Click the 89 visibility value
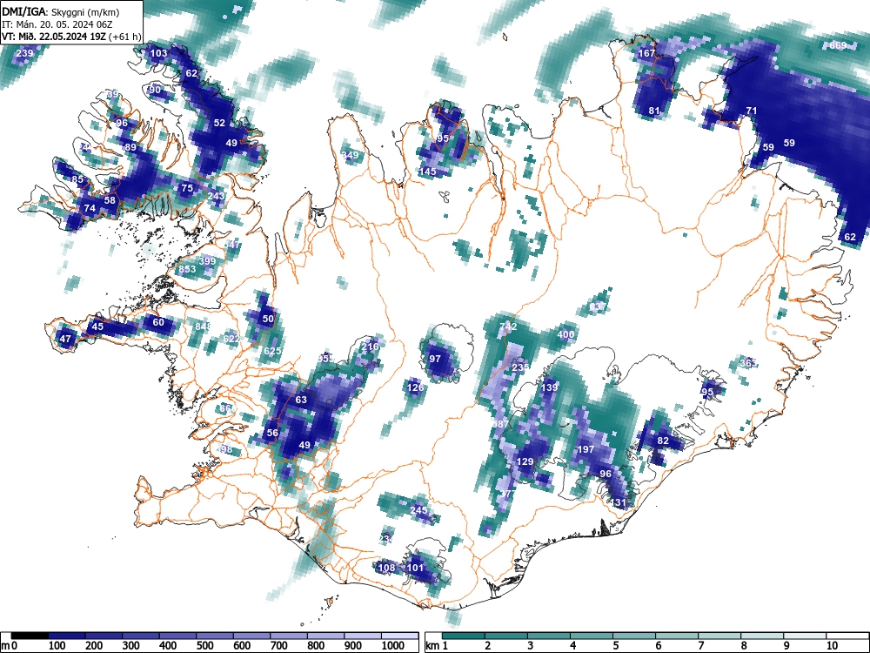The image size is (870, 653). click(130, 148)
